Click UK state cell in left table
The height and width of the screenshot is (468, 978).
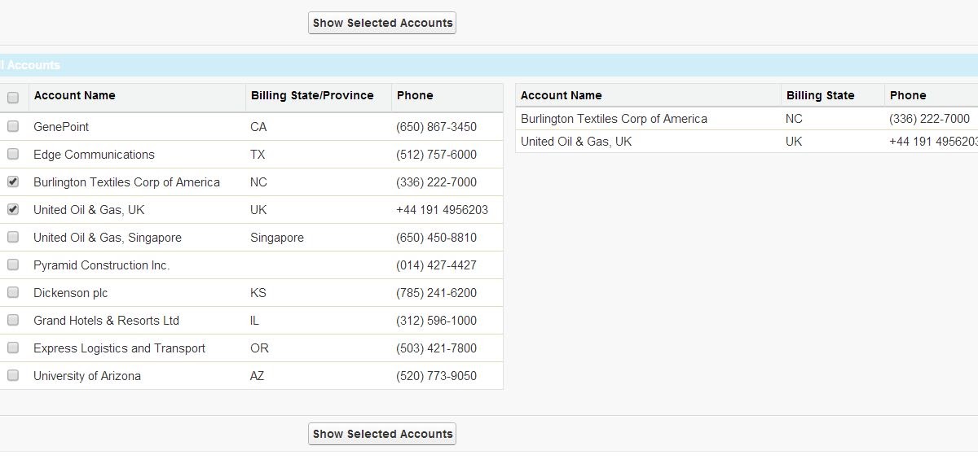click(x=258, y=210)
